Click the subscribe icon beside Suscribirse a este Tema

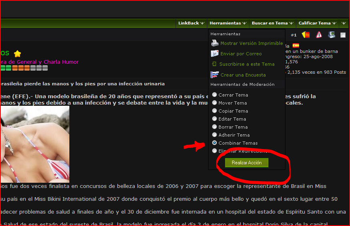click(214, 64)
